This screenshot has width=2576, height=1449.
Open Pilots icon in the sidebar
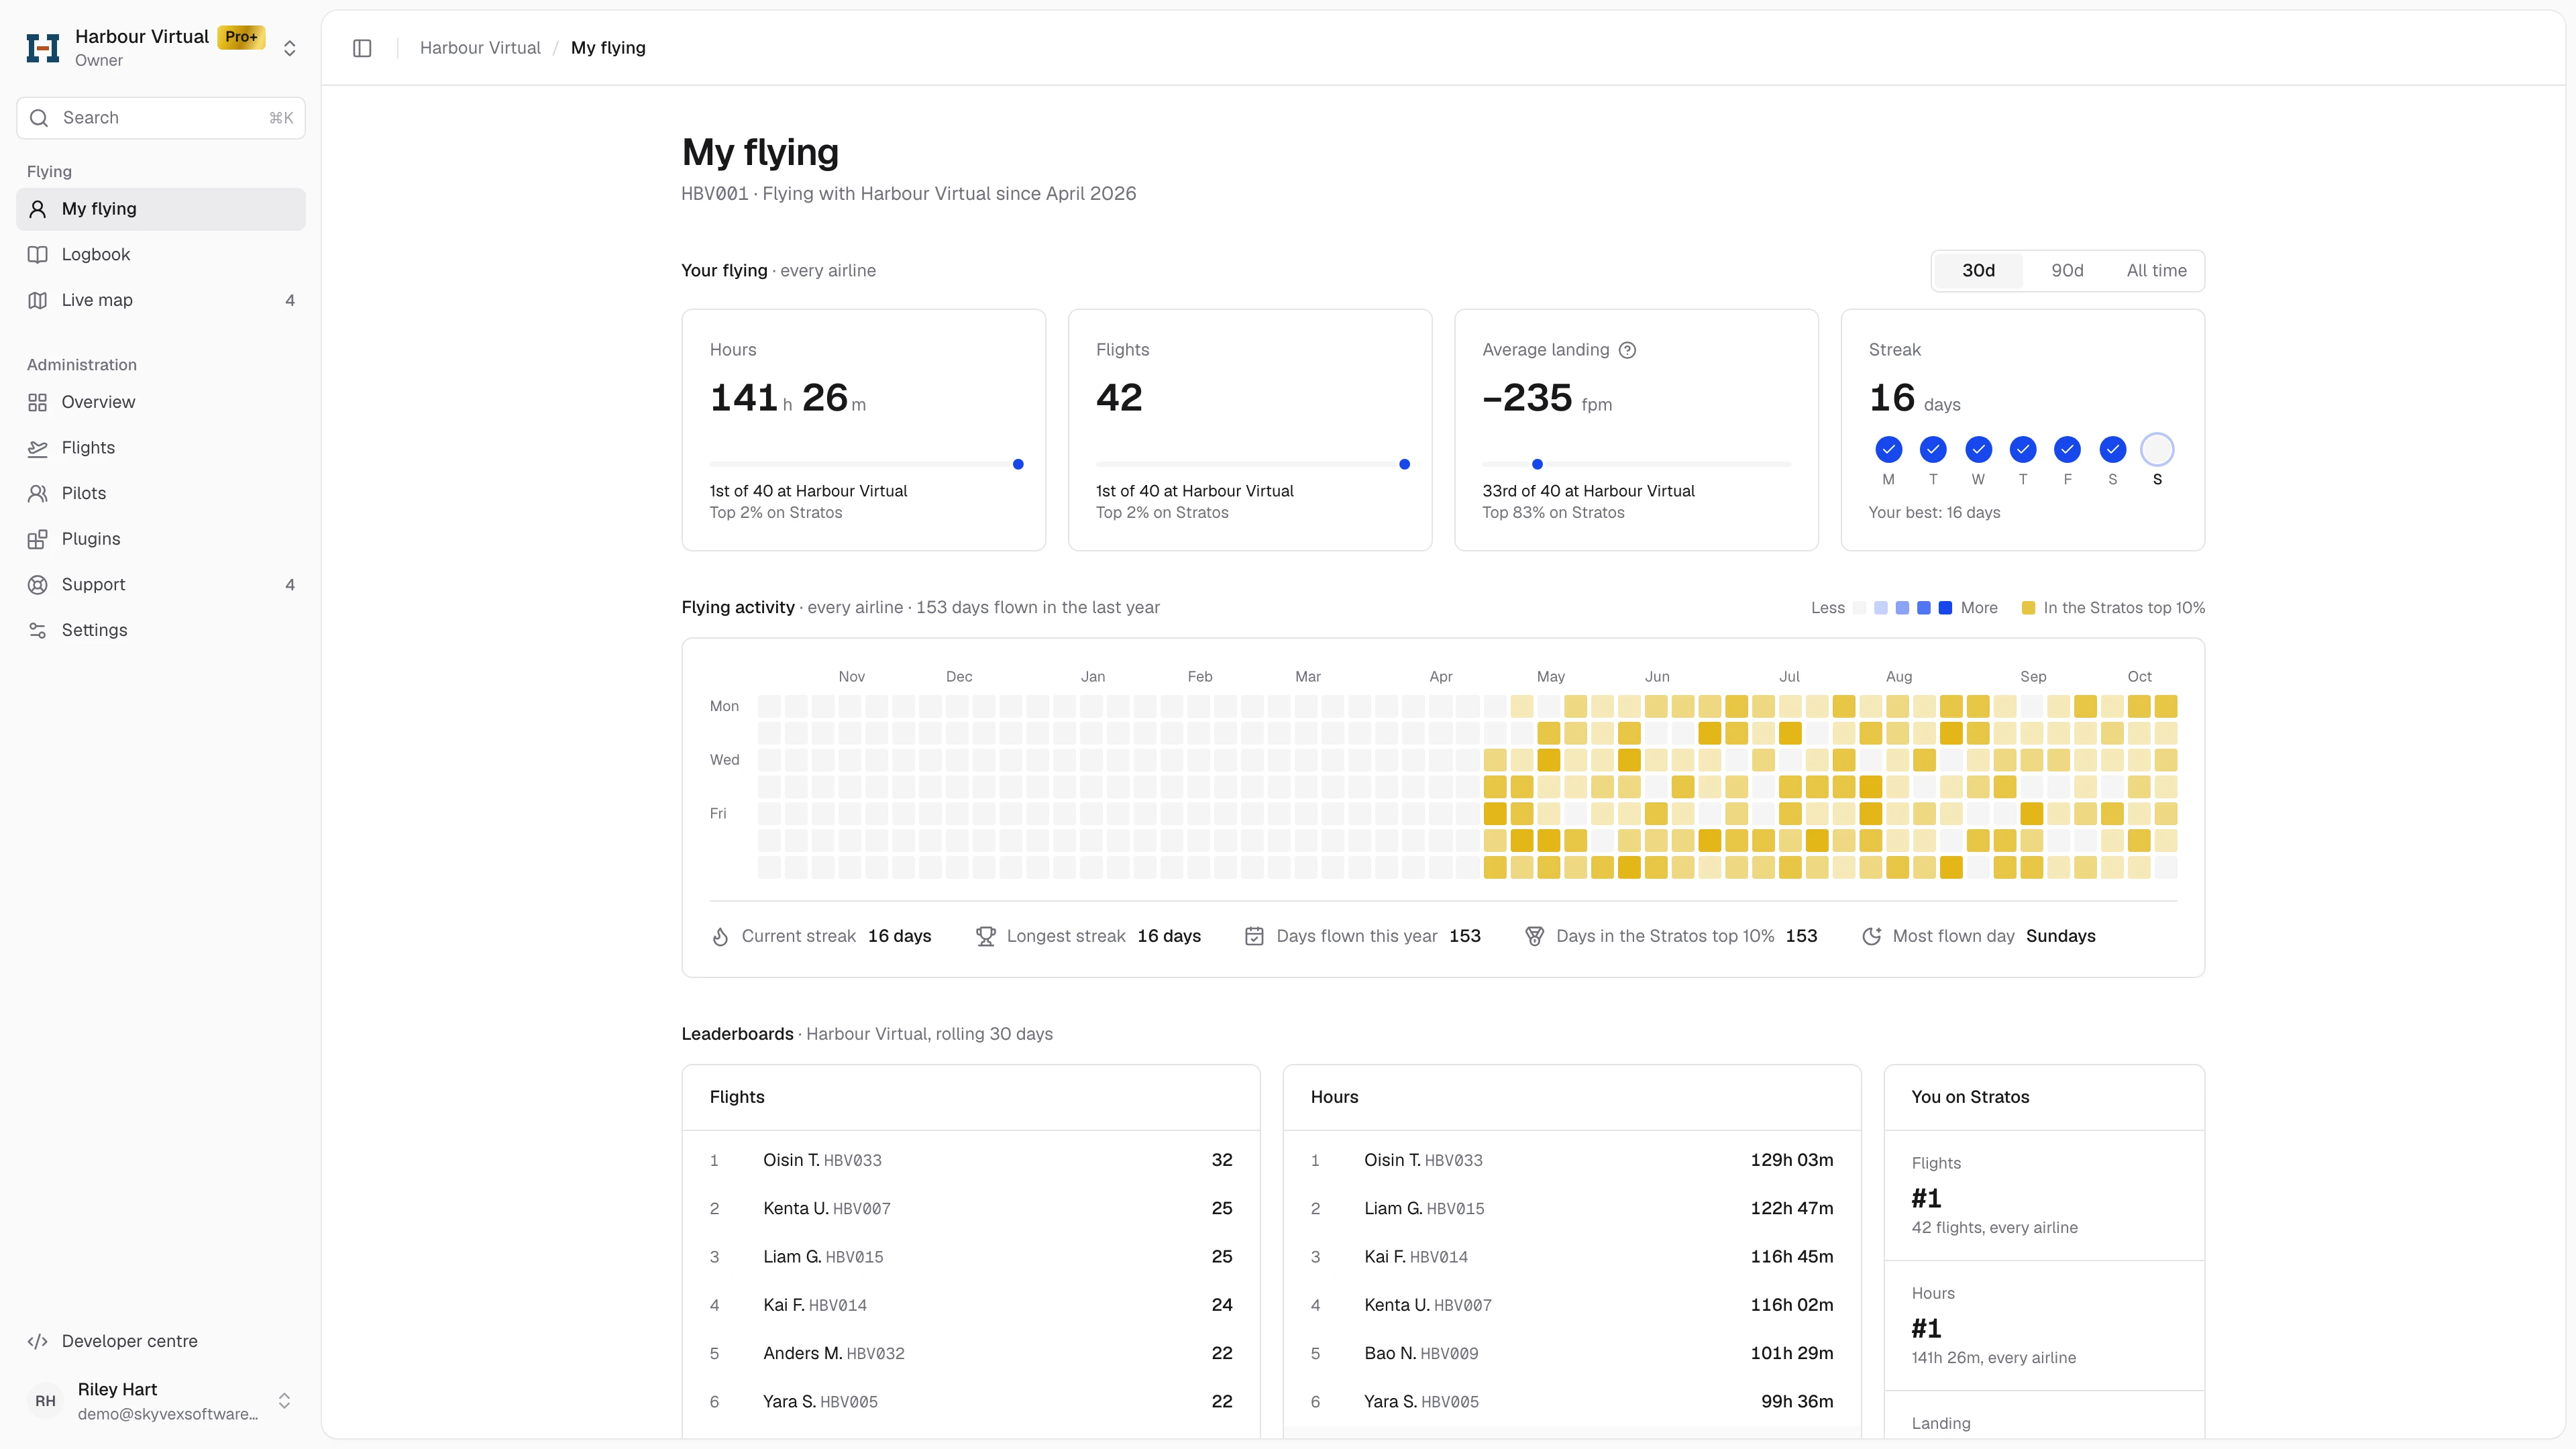click(x=38, y=493)
